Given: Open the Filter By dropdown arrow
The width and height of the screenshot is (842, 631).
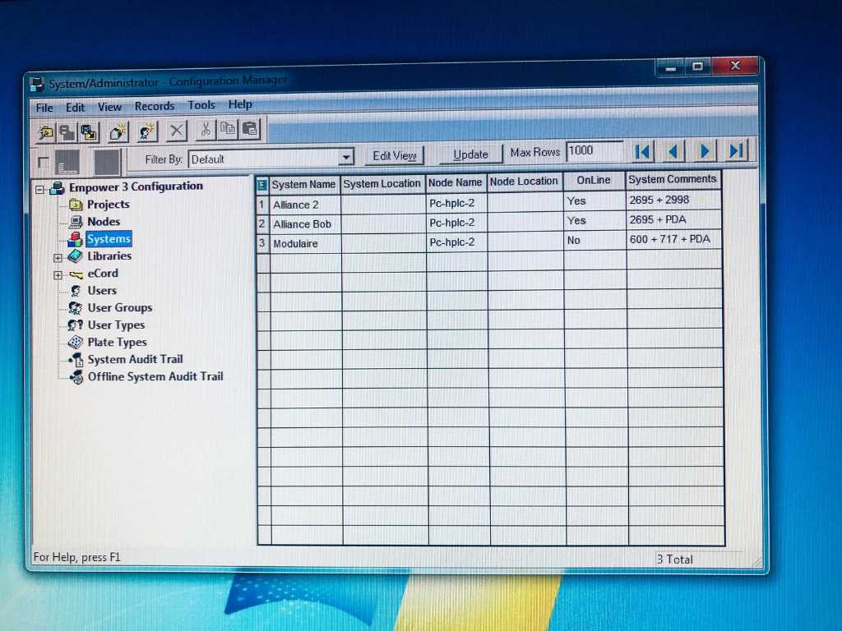Looking at the screenshot, I should click(346, 158).
